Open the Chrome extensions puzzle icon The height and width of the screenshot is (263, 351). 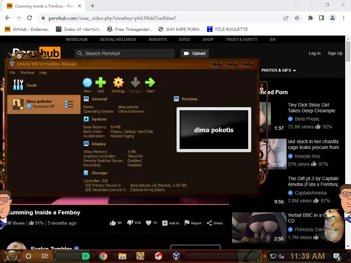point(311,18)
